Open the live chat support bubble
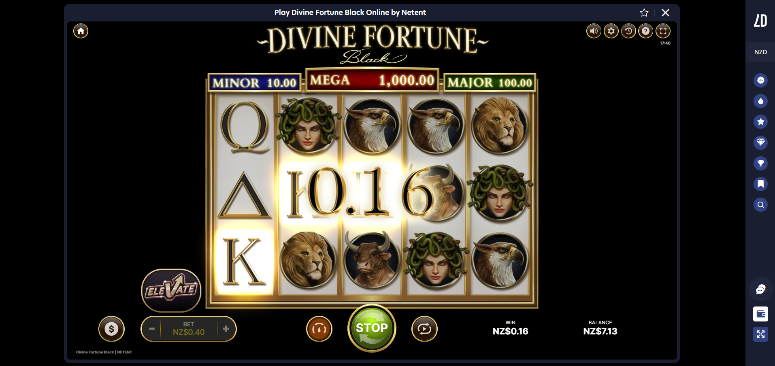775x366 pixels. click(760, 289)
